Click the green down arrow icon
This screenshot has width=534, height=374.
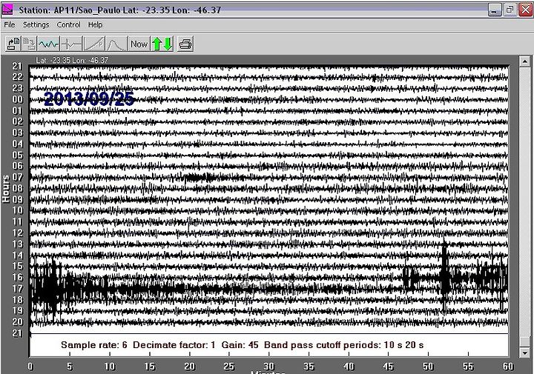click(x=168, y=44)
